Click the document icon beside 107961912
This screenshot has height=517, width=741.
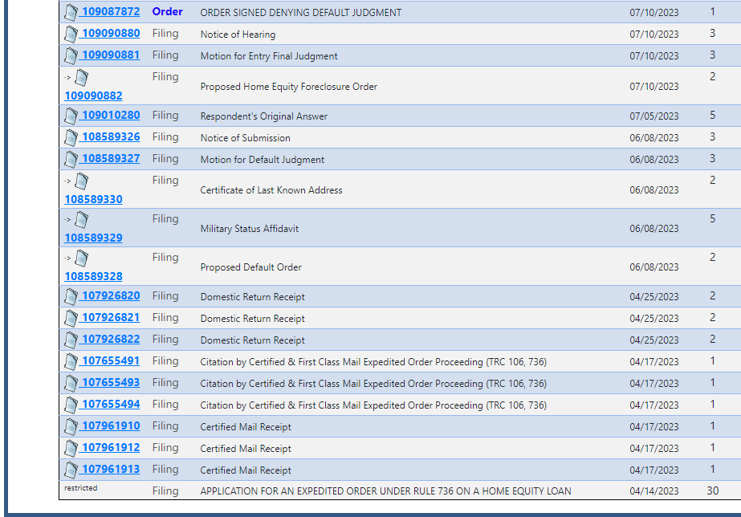pyautogui.click(x=71, y=449)
